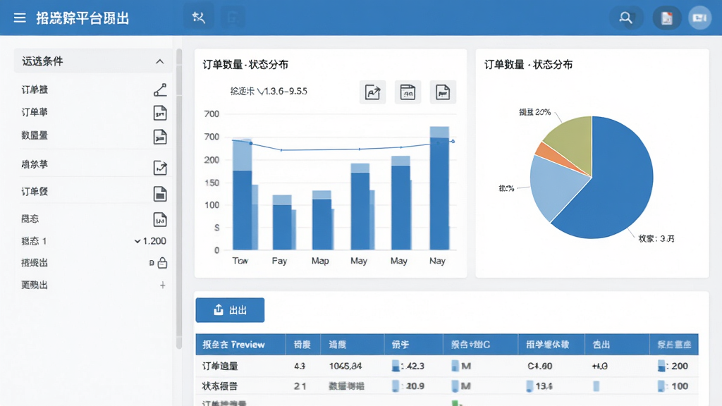Image resolution: width=722 pixels, height=406 pixels.
Task: Open search with the magnifier icon
Action: click(x=625, y=18)
